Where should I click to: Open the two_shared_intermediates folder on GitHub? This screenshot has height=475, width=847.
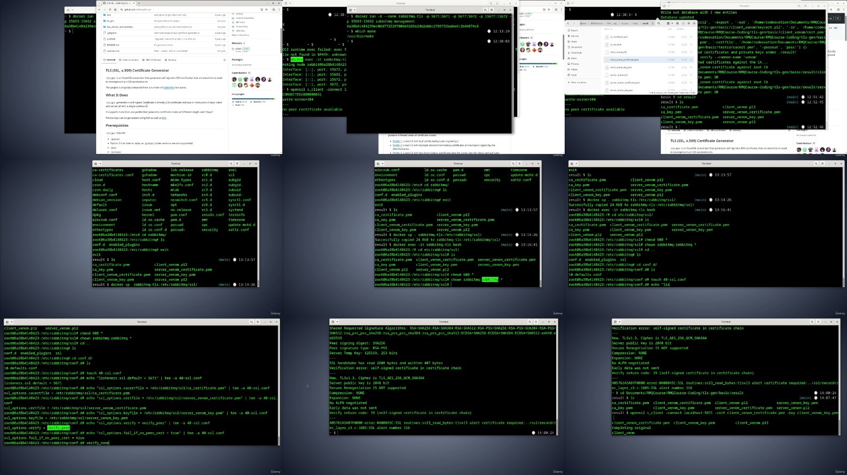[x=120, y=27]
